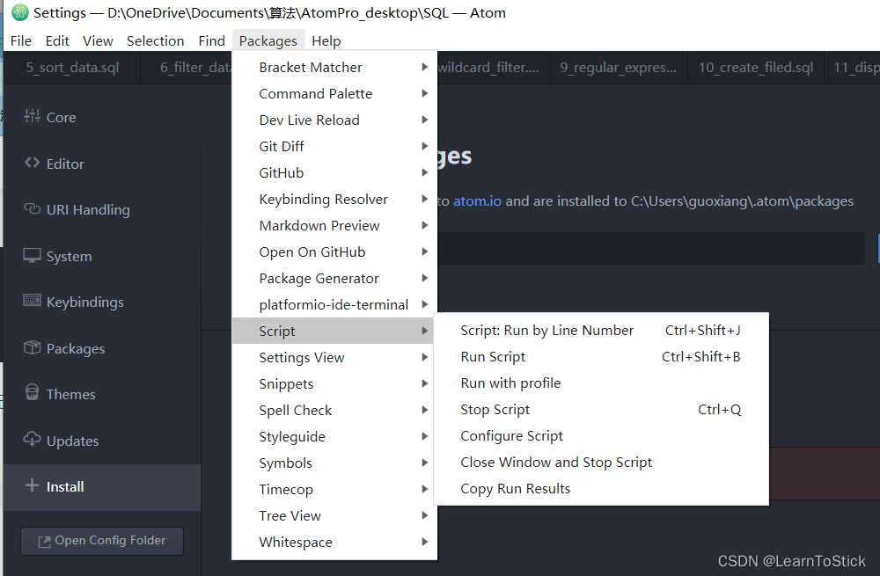
Task: Open the View menu
Action: coord(98,41)
